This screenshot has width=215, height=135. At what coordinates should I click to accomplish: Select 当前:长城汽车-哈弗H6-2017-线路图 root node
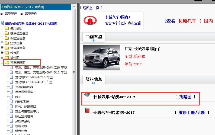coord(31,24)
